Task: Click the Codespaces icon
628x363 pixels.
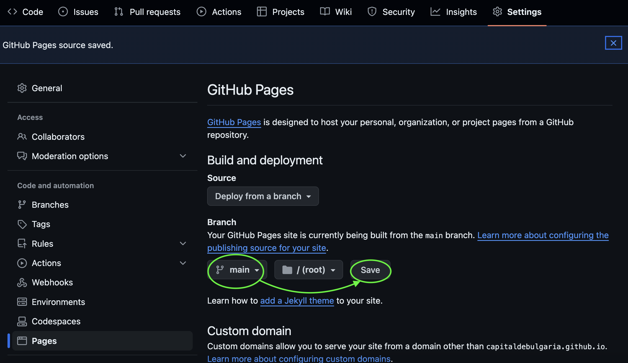Action: pyautogui.click(x=22, y=321)
